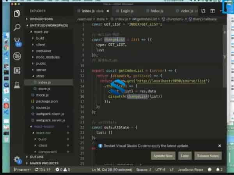Close the update notification popup
The width and height of the screenshot is (234, 175).
220,146
